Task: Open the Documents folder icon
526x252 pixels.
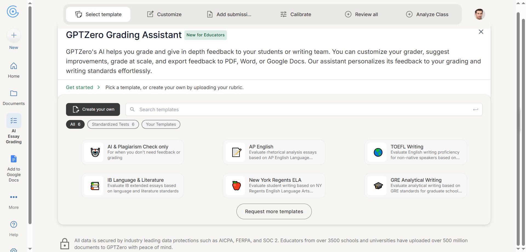Action: click(14, 93)
